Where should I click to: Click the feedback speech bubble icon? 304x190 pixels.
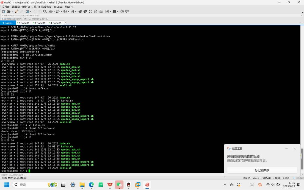coord(127,12)
